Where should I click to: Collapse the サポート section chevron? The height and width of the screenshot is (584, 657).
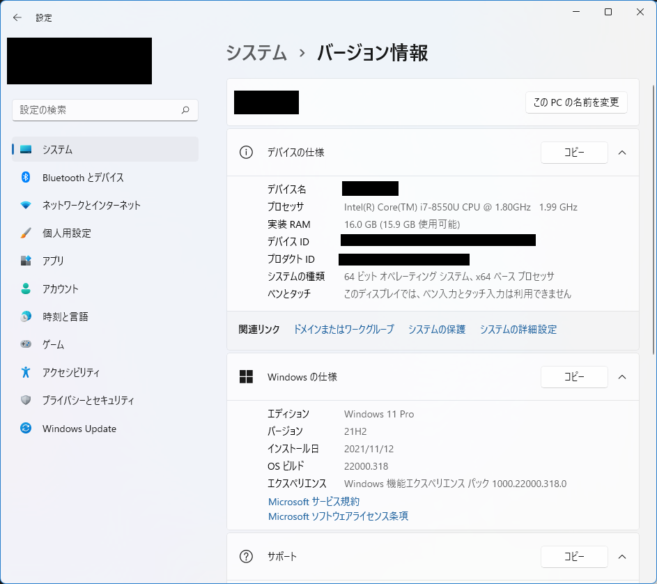point(622,556)
